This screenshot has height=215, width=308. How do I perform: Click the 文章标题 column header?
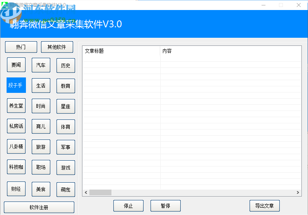click(121, 51)
